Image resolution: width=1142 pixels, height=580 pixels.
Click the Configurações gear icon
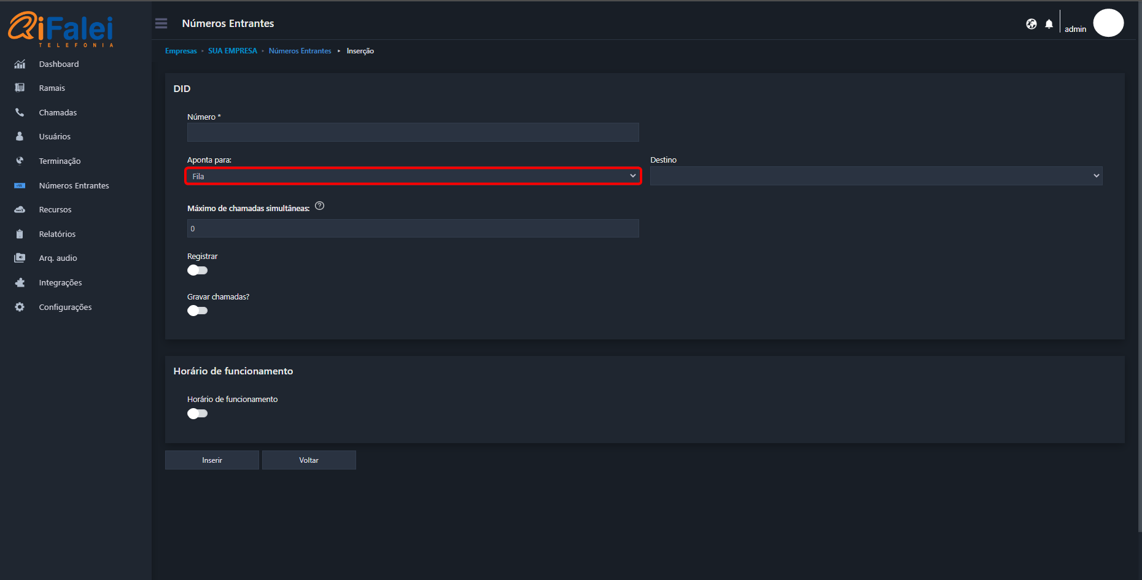pyautogui.click(x=20, y=307)
